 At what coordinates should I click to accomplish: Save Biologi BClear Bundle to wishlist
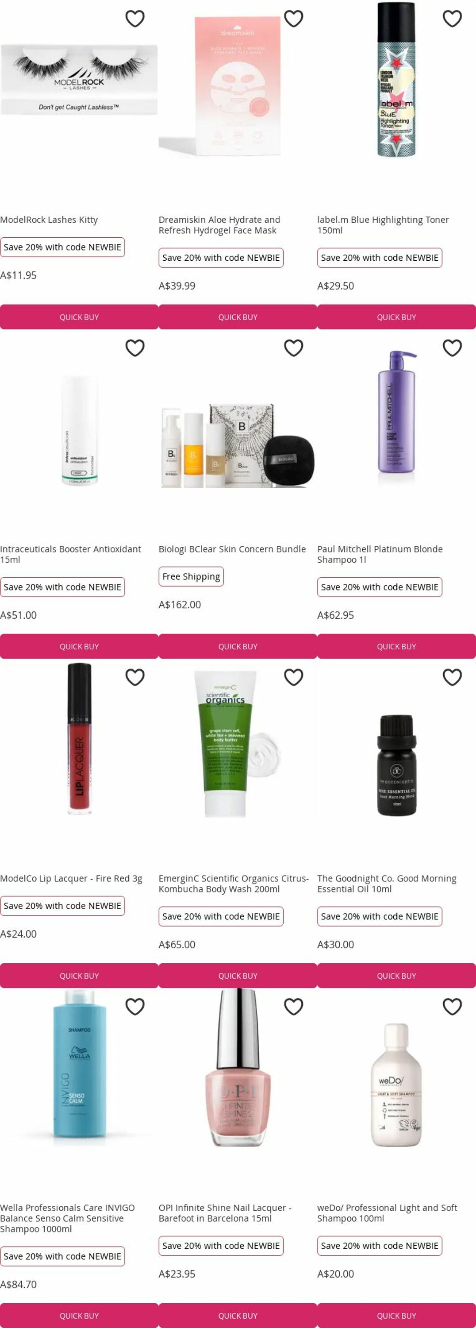click(x=294, y=348)
